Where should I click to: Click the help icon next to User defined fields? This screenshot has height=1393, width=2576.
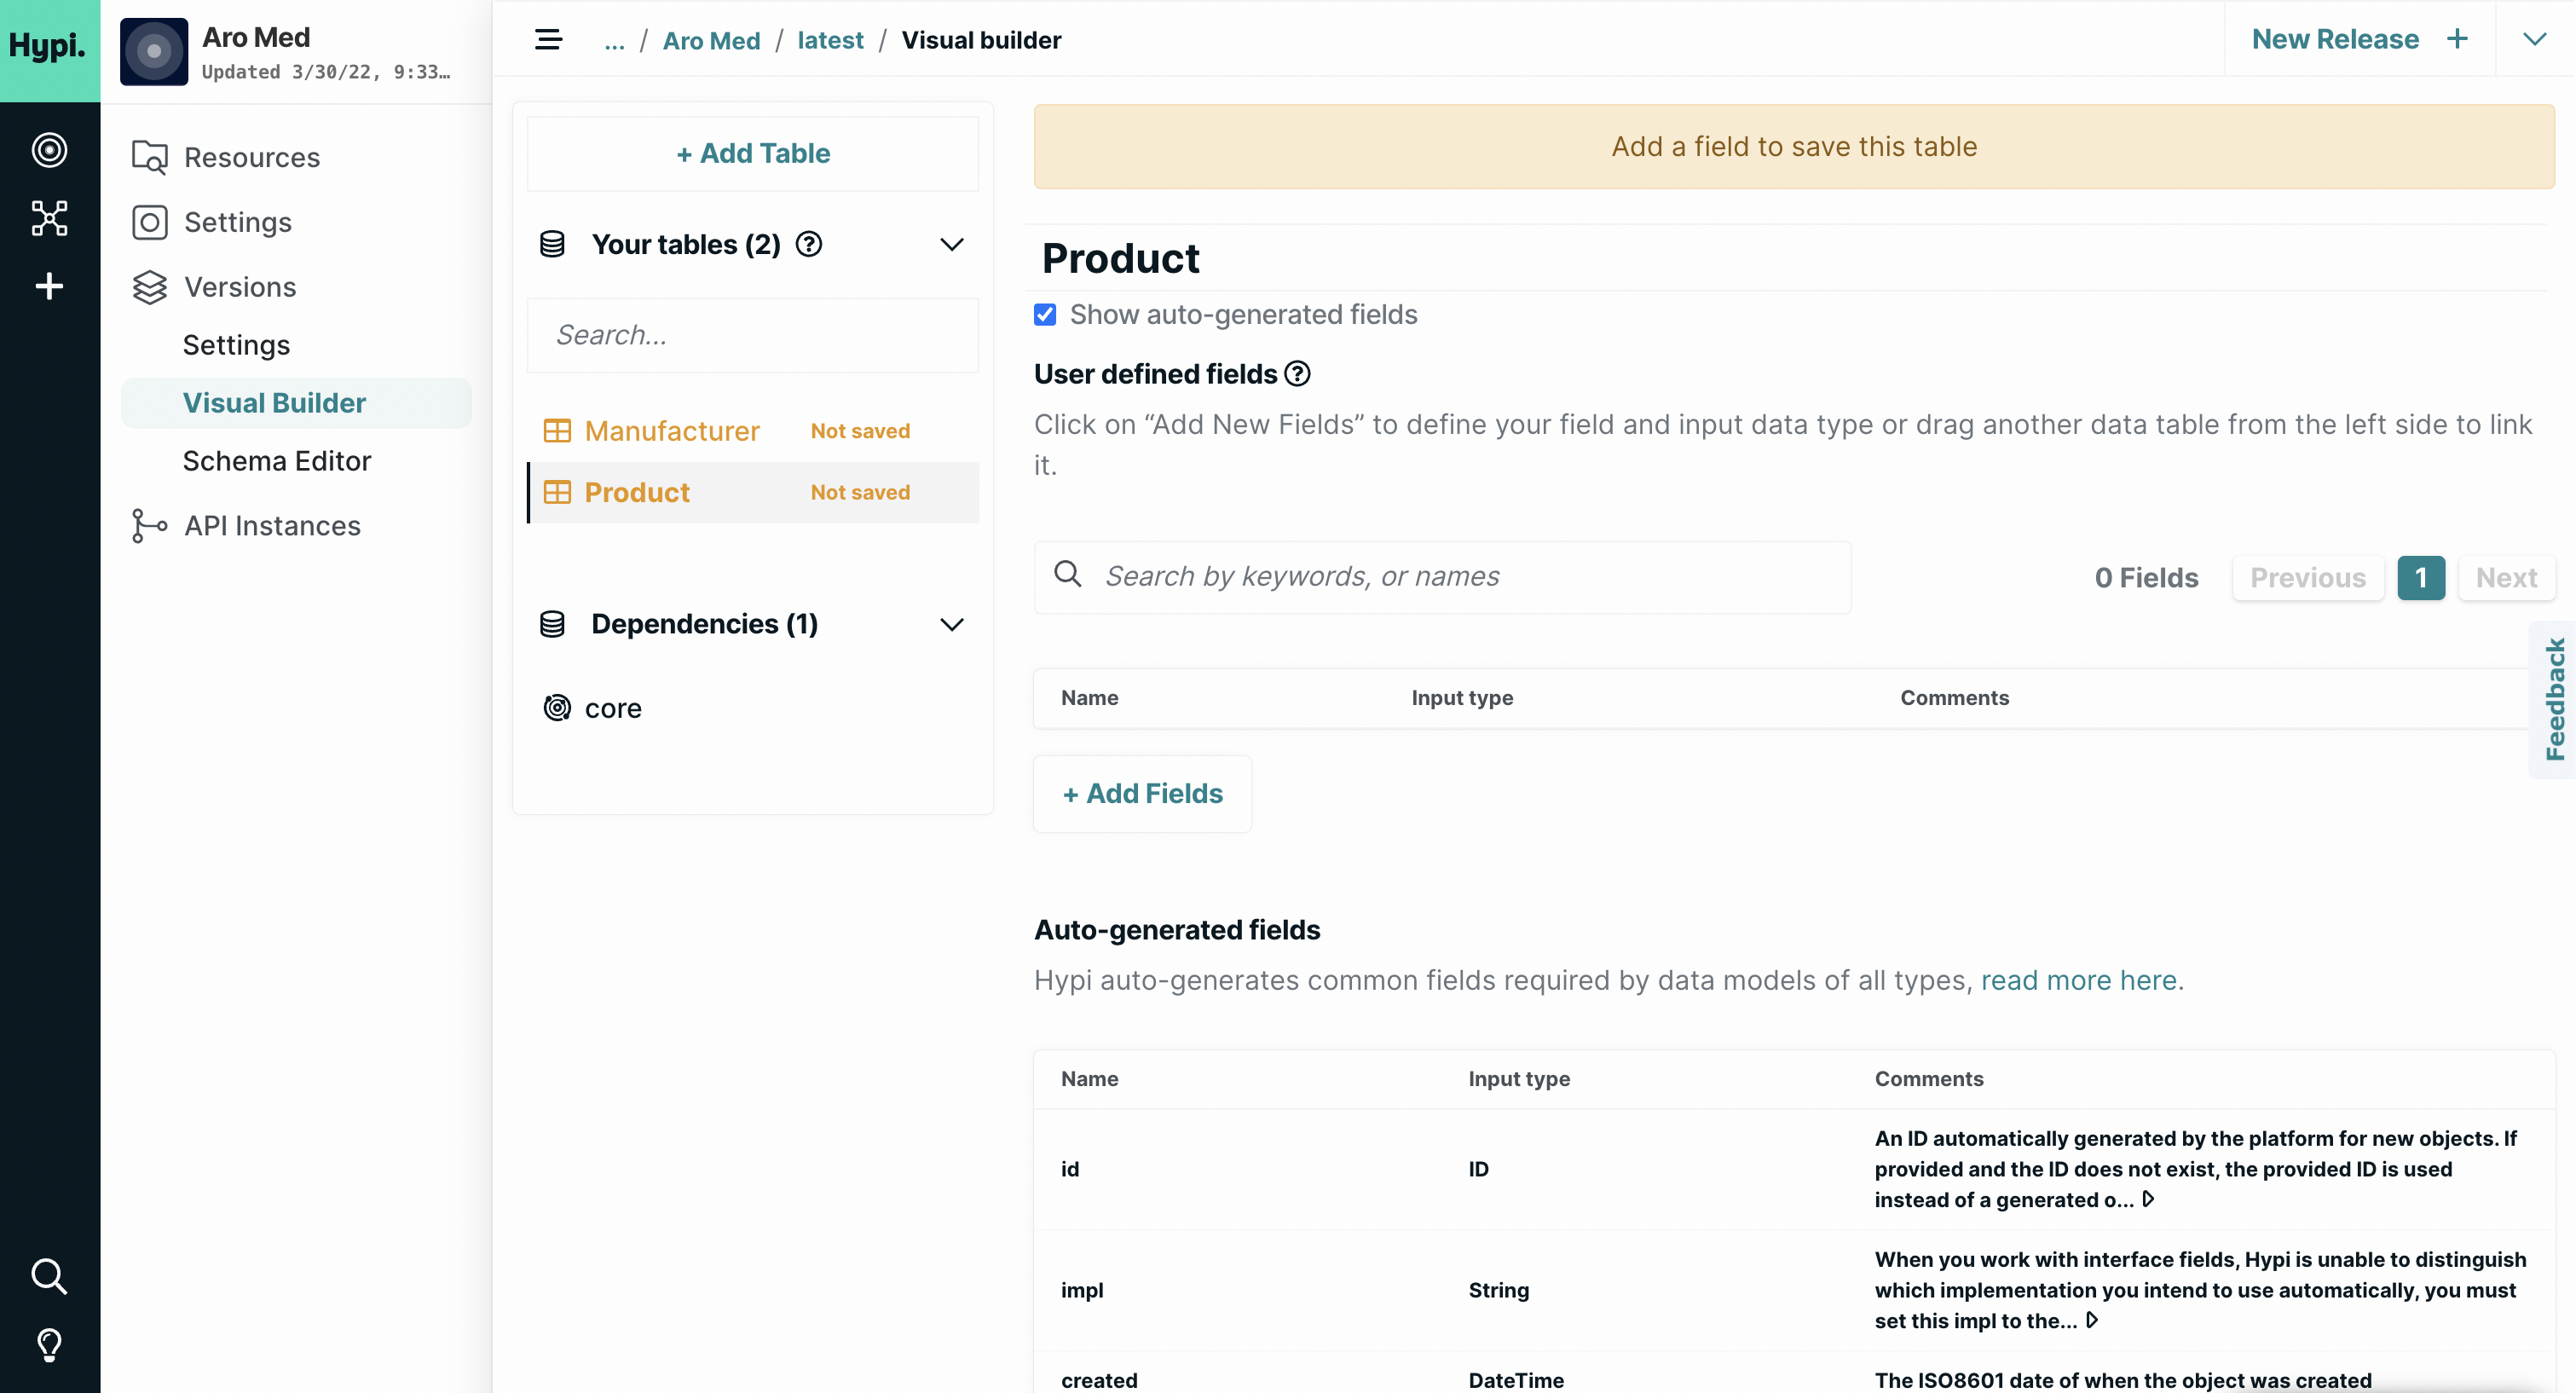point(1297,373)
